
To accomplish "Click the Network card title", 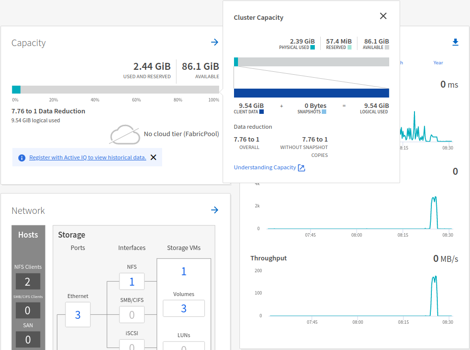I will (28, 210).
